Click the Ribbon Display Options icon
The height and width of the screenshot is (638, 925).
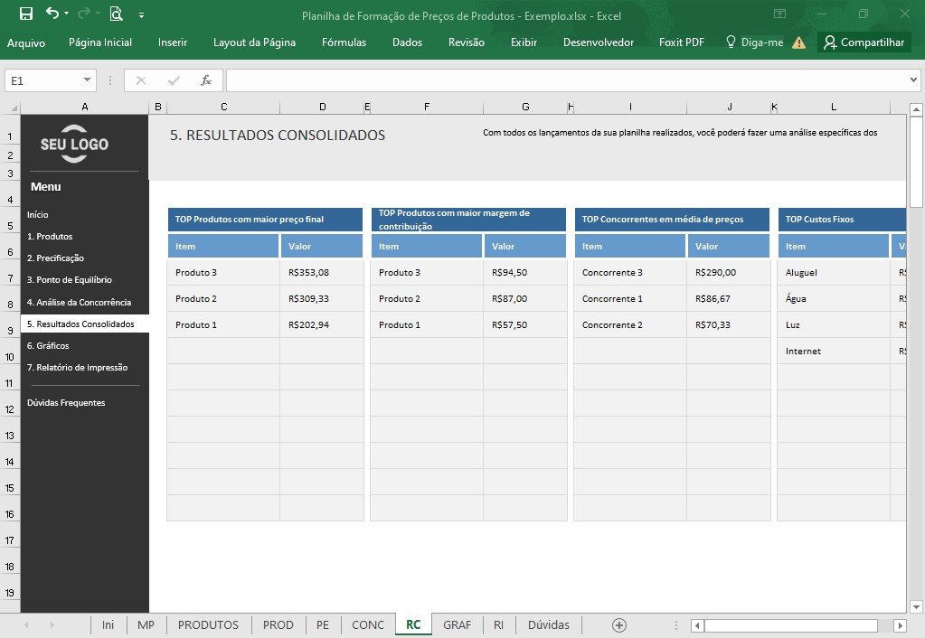(780, 14)
